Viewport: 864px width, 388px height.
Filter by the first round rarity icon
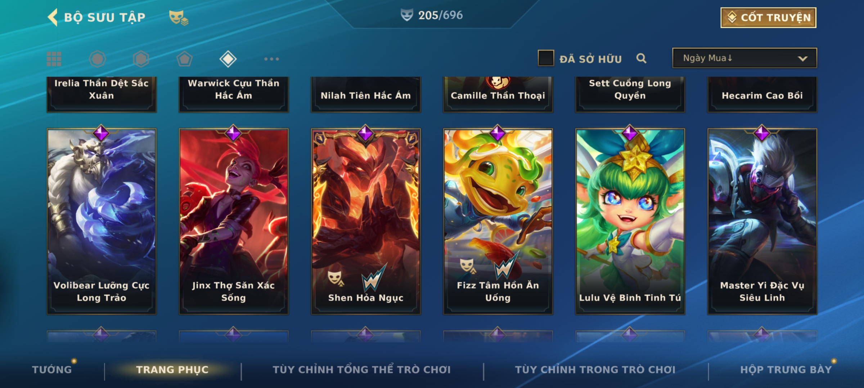click(97, 59)
